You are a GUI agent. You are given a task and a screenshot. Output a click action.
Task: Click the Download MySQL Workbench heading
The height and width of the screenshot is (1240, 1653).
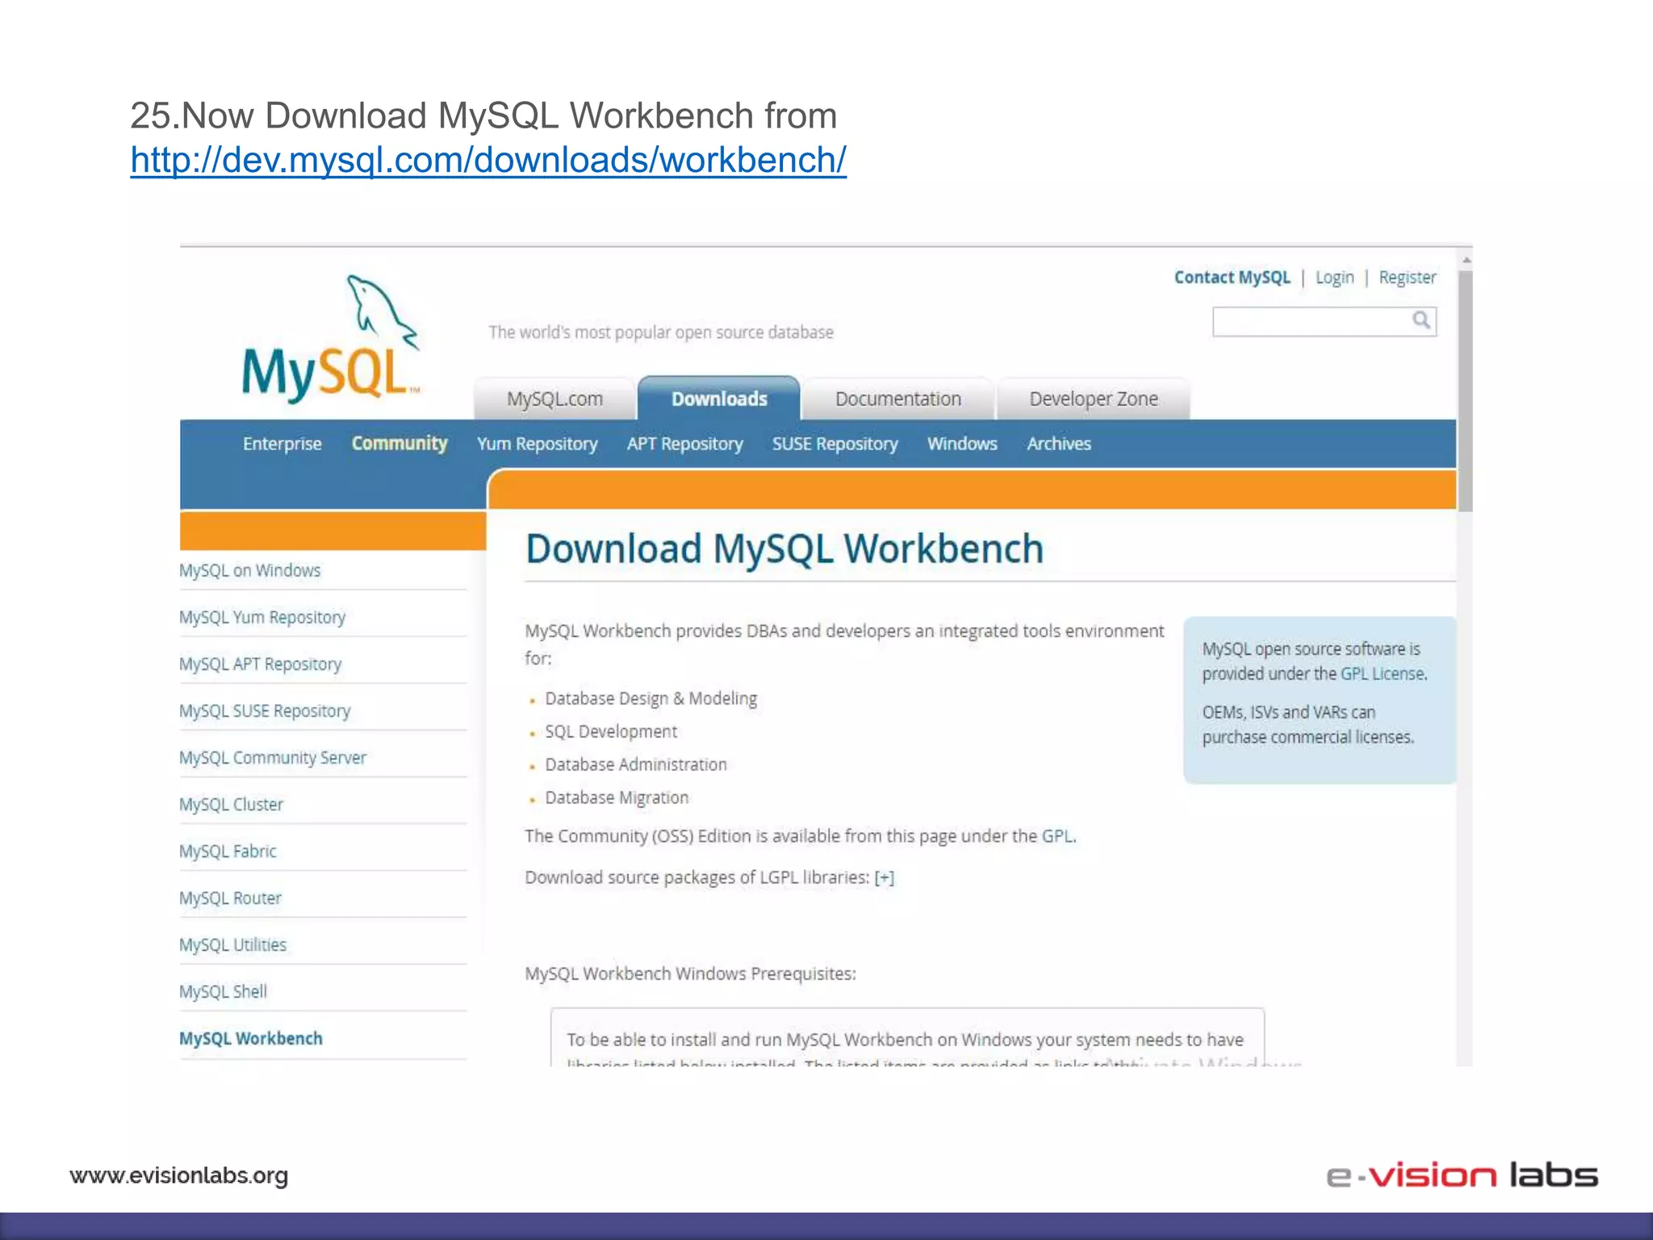(785, 549)
